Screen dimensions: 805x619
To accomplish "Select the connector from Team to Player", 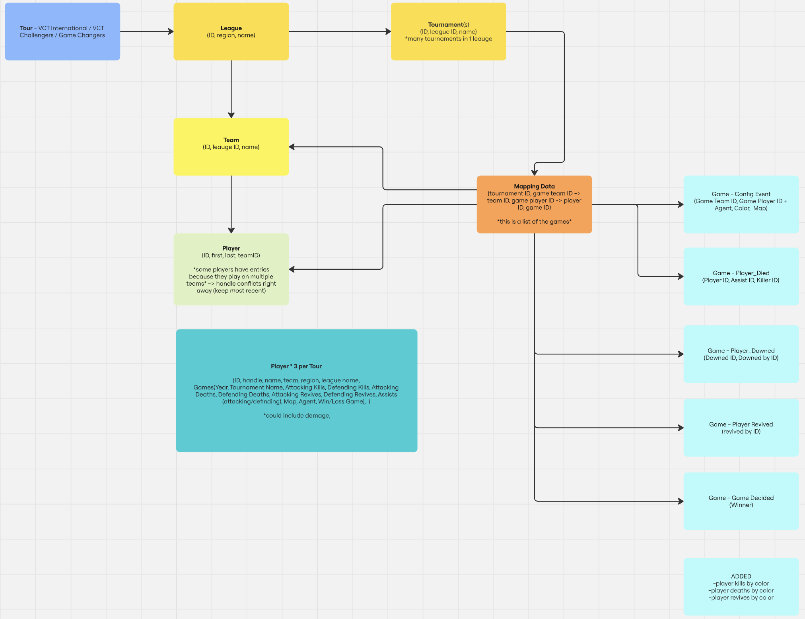I will [x=231, y=204].
